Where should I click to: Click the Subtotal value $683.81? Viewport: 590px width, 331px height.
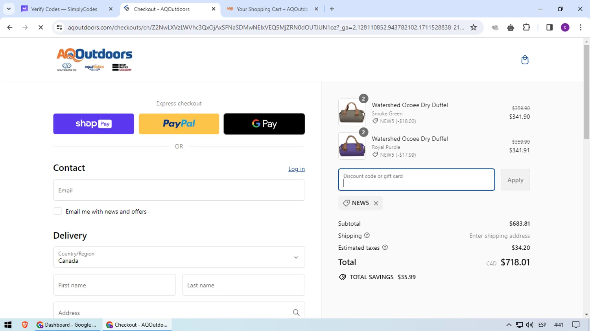click(520, 223)
